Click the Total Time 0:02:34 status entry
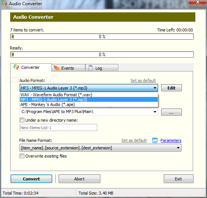Screen dimensions: 207x198 click(20, 193)
